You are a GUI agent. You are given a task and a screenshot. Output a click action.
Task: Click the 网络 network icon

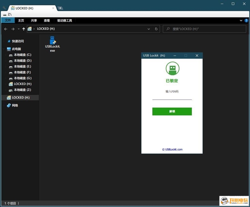[9, 105]
